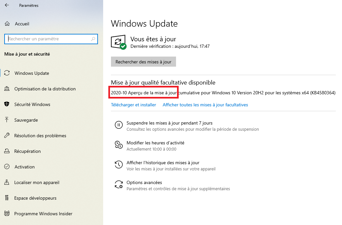The image size is (342, 225).
Task: Click the history icon for update history
Action: click(x=119, y=165)
